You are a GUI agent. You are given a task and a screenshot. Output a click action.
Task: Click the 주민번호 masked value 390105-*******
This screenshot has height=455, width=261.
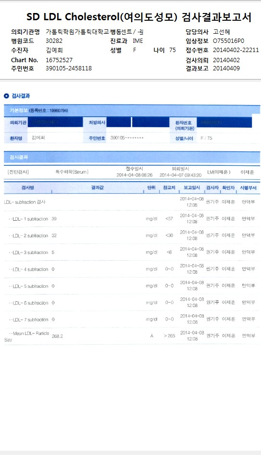click(127, 138)
